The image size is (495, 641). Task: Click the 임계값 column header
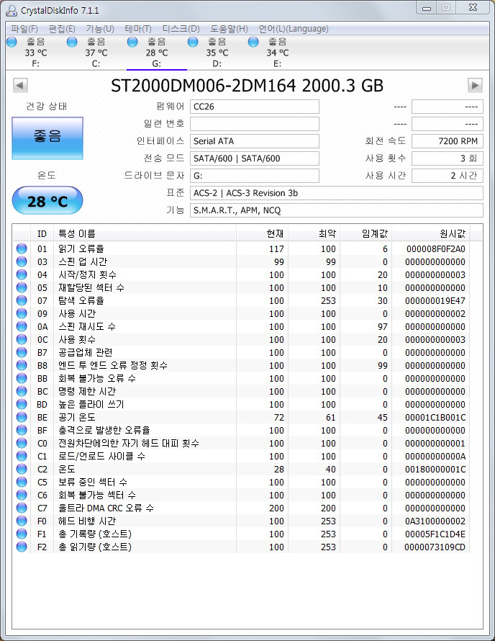[366, 234]
